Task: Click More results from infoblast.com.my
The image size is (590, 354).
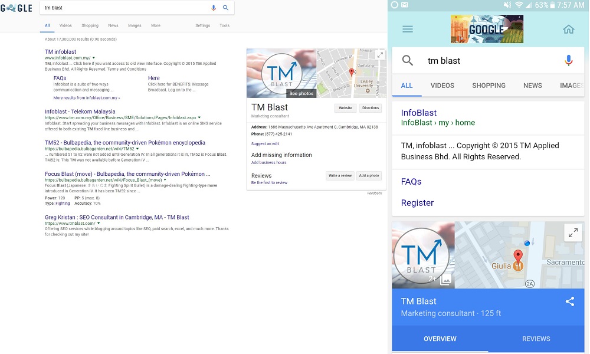Action: [87, 98]
